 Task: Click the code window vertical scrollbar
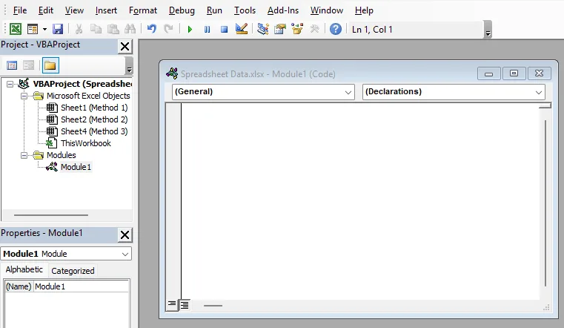click(x=545, y=203)
